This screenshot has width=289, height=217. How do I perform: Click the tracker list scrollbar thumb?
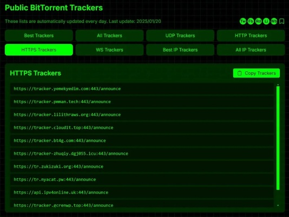coord(278,138)
